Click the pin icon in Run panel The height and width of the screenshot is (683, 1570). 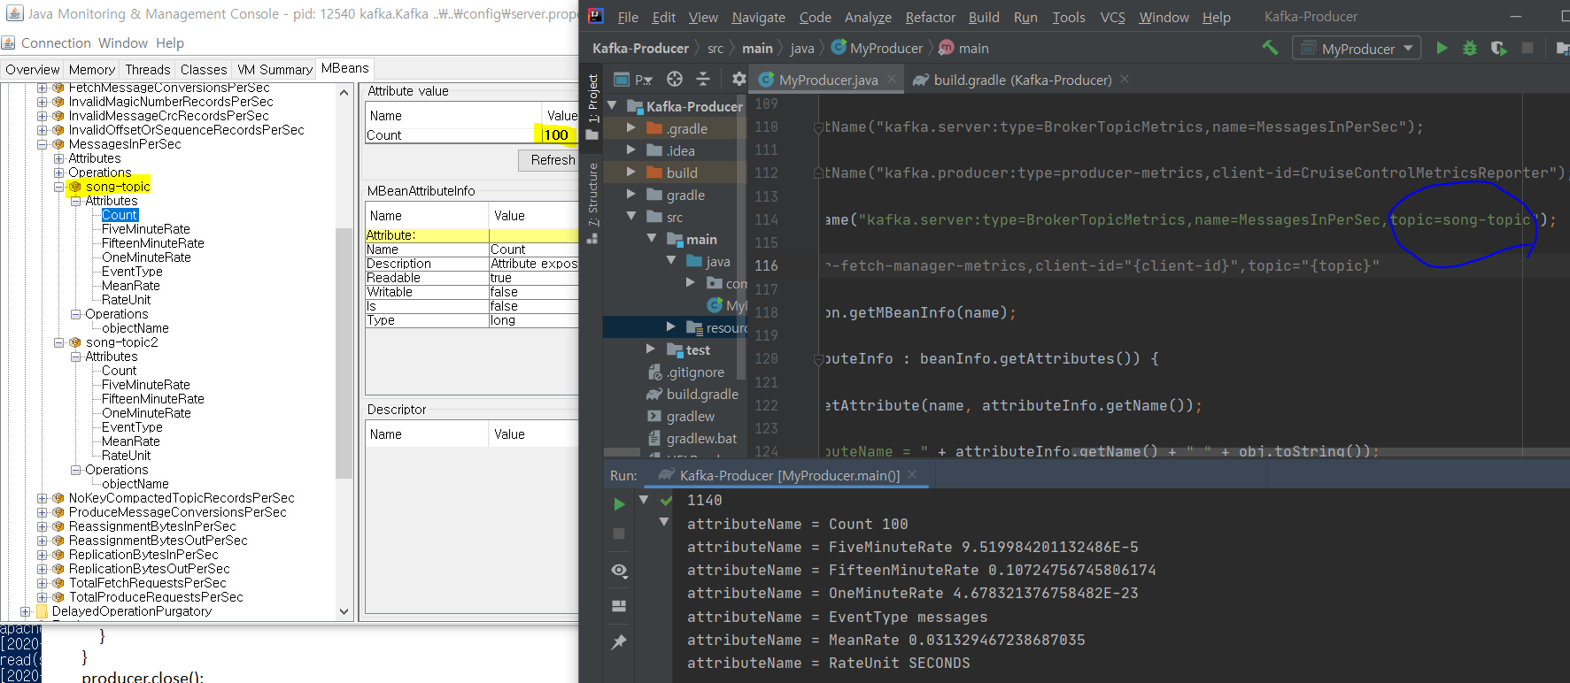coord(619,641)
